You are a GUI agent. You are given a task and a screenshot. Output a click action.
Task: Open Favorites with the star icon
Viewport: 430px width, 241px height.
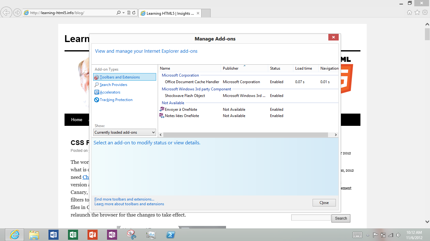417,13
